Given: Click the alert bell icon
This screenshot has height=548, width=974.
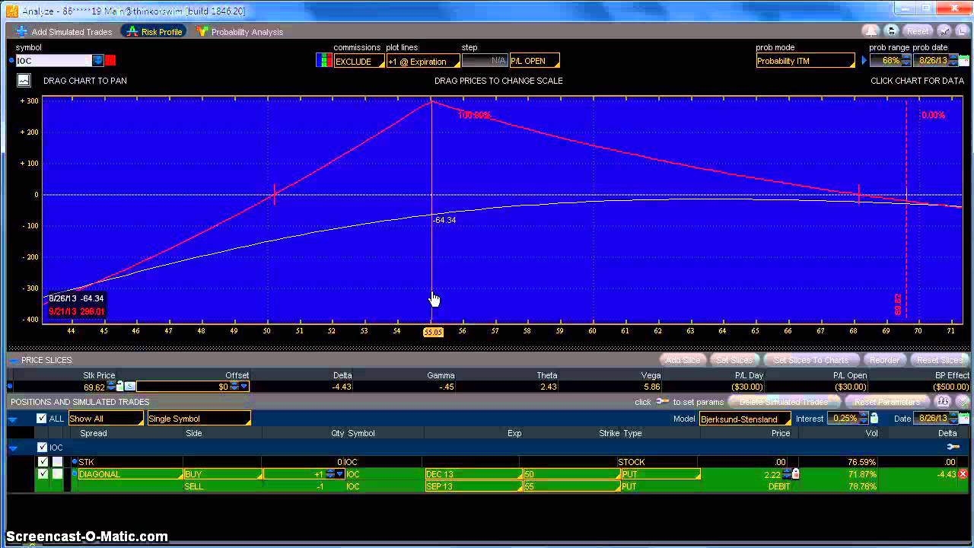Looking at the screenshot, I should coord(870,31).
